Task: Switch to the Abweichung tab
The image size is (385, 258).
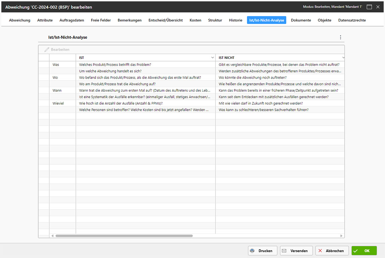Action: click(x=19, y=20)
